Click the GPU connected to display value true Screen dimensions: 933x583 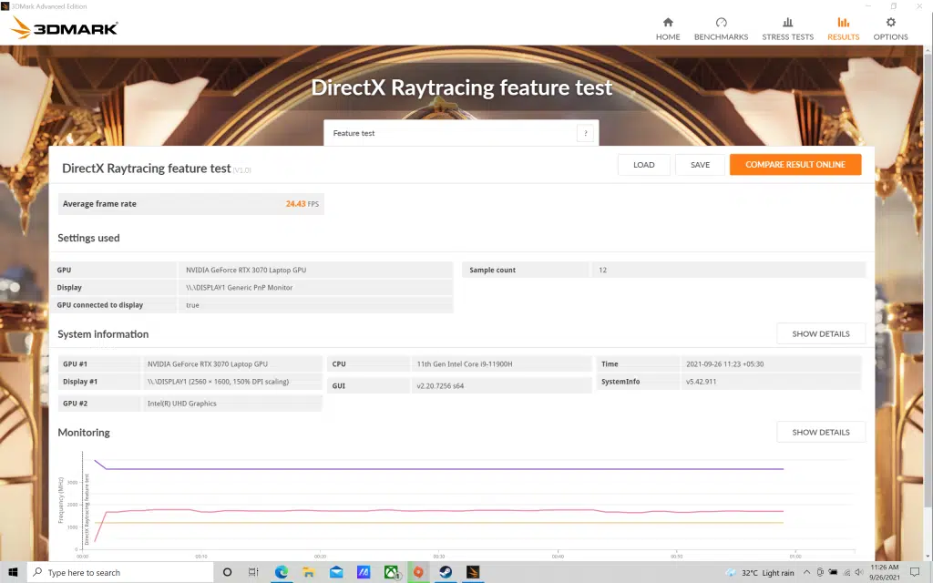pos(192,305)
